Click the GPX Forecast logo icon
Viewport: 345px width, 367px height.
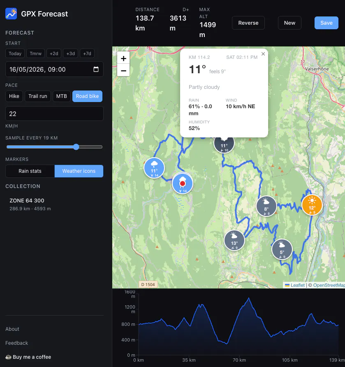[11, 14]
